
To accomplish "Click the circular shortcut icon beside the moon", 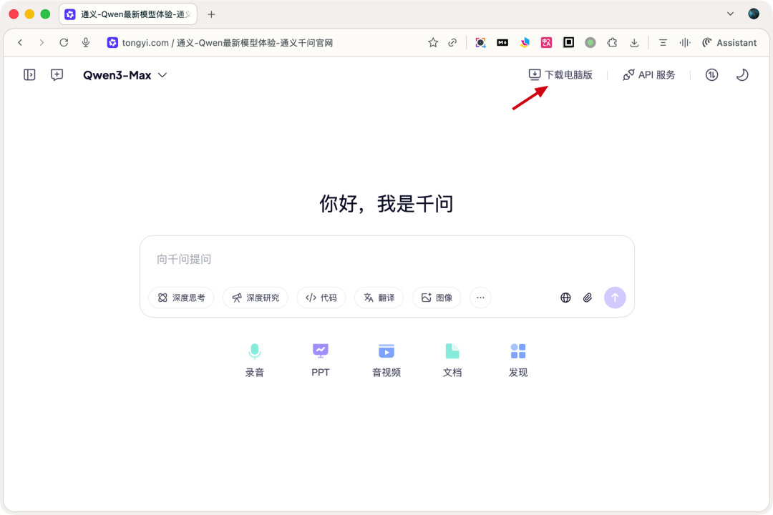I will pos(711,74).
